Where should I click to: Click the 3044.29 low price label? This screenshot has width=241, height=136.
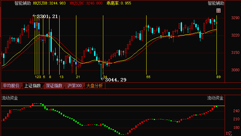point(116,80)
